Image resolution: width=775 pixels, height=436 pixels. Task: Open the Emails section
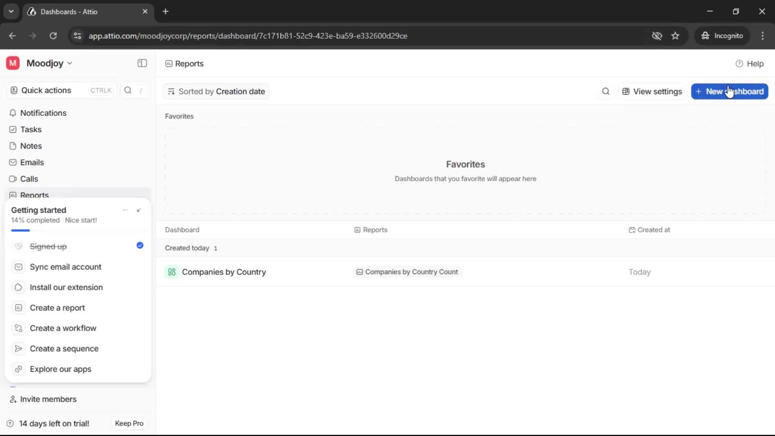[32, 162]
